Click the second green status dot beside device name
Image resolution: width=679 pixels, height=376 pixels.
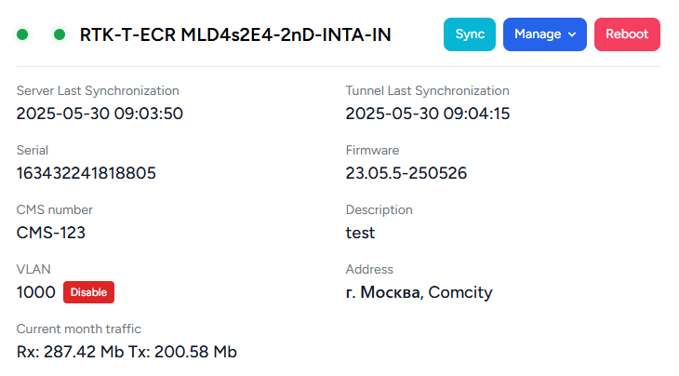click(60, 34)
